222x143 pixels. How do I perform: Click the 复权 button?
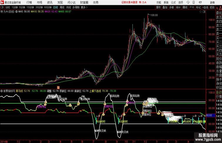[159, 7]
